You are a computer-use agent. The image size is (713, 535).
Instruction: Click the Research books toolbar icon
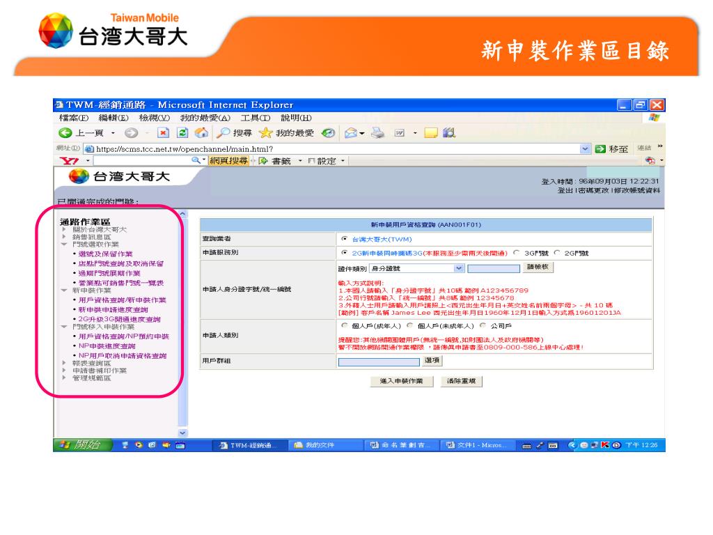pos(449,133)
